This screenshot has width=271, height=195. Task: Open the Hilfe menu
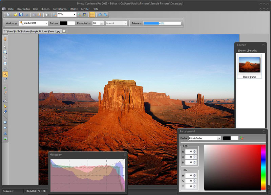tap(96, 9)
